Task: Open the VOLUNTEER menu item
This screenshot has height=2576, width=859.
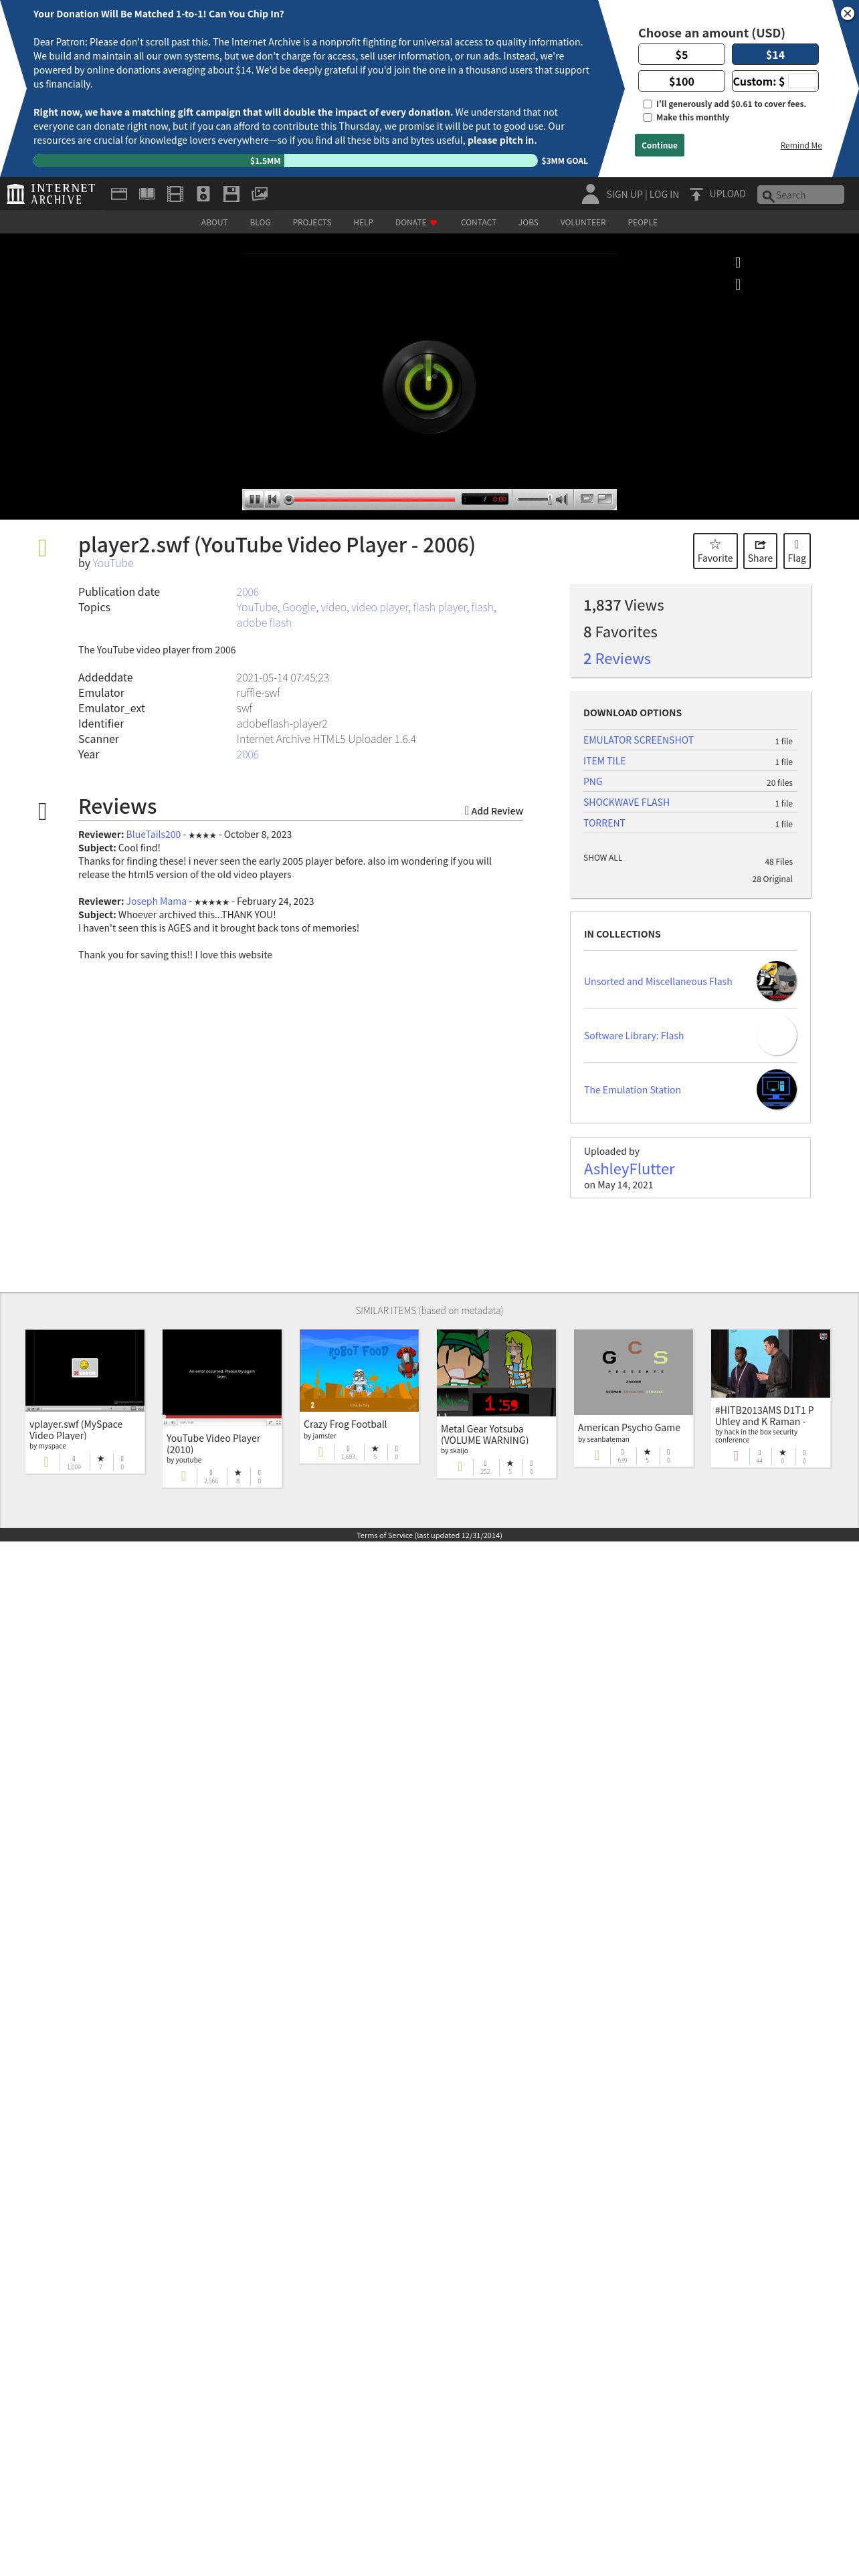Action: pos(583,222)
